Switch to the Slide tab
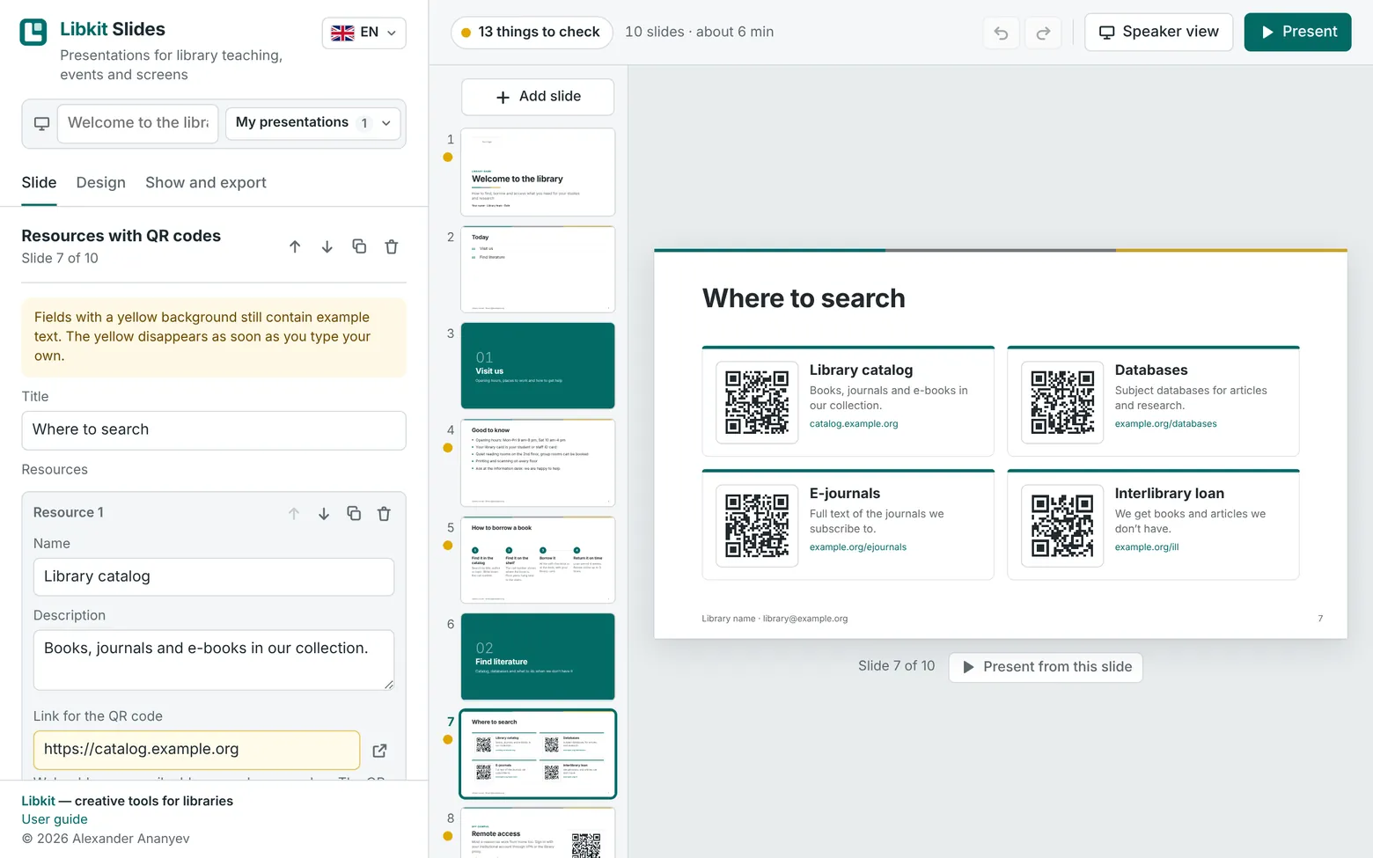Screen dimensions: 1373x858 point(39,183)
